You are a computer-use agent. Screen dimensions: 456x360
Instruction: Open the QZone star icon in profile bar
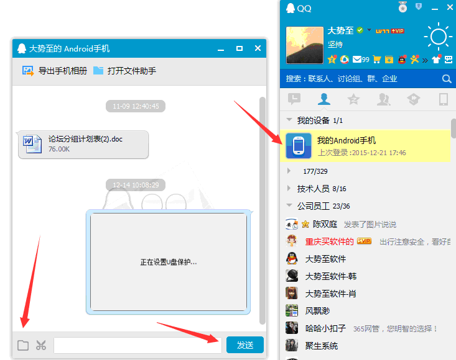coord(332,60)
